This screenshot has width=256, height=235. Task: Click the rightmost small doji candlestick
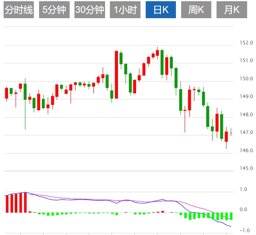(x=231, y=133)
